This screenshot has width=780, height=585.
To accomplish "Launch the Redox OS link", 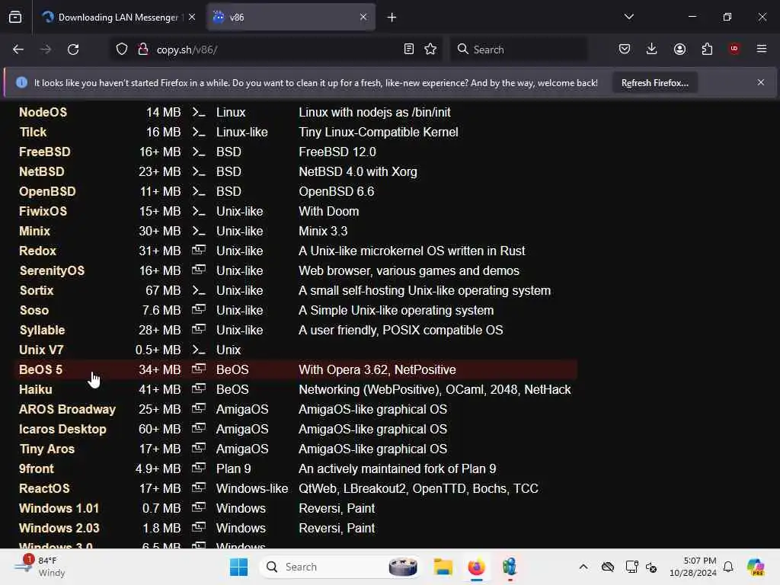I will click(x=37, y=251).
